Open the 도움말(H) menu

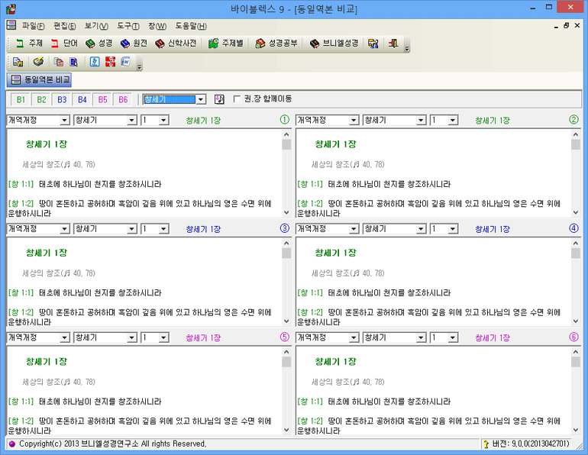tap(191, 26)
